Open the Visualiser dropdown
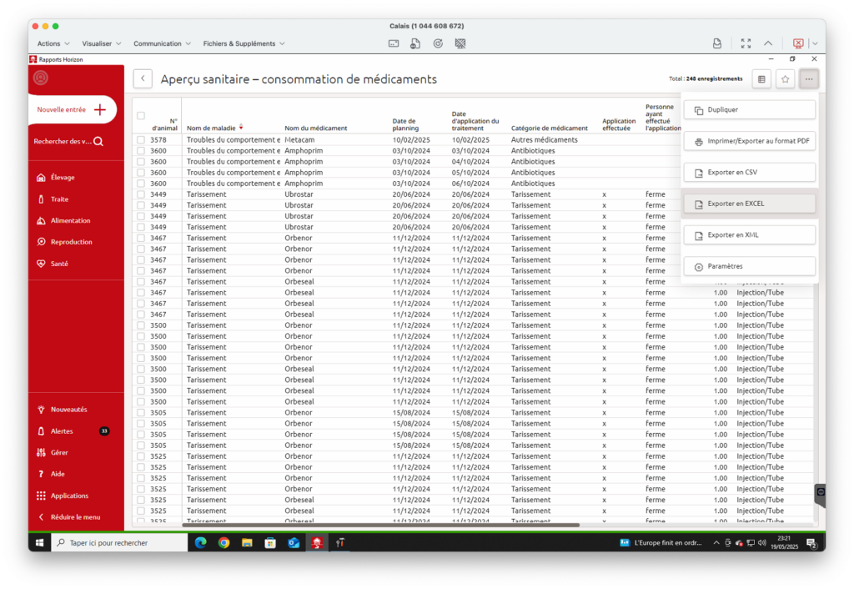Viewport: 854px width, 589px height. [102, 43]
